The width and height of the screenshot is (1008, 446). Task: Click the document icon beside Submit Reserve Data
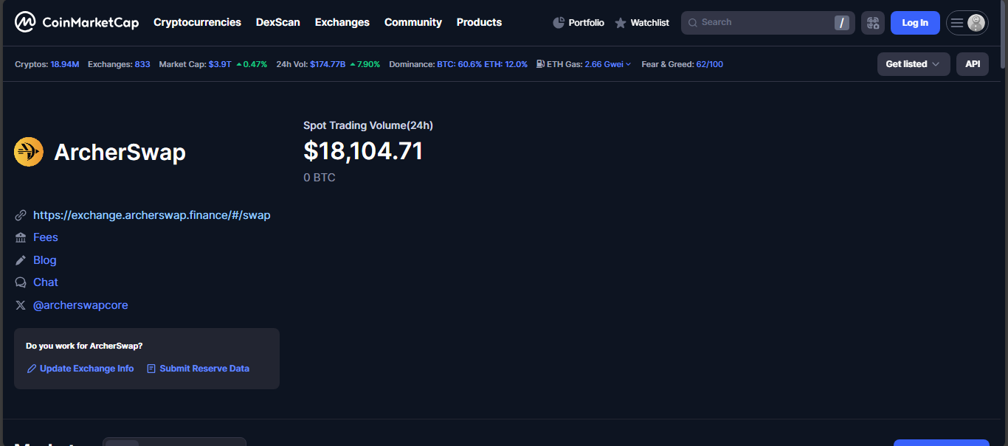pos(151,369)
